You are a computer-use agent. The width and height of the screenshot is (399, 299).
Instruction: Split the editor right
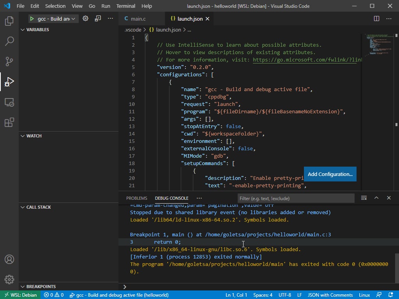(x=377, y=19)
